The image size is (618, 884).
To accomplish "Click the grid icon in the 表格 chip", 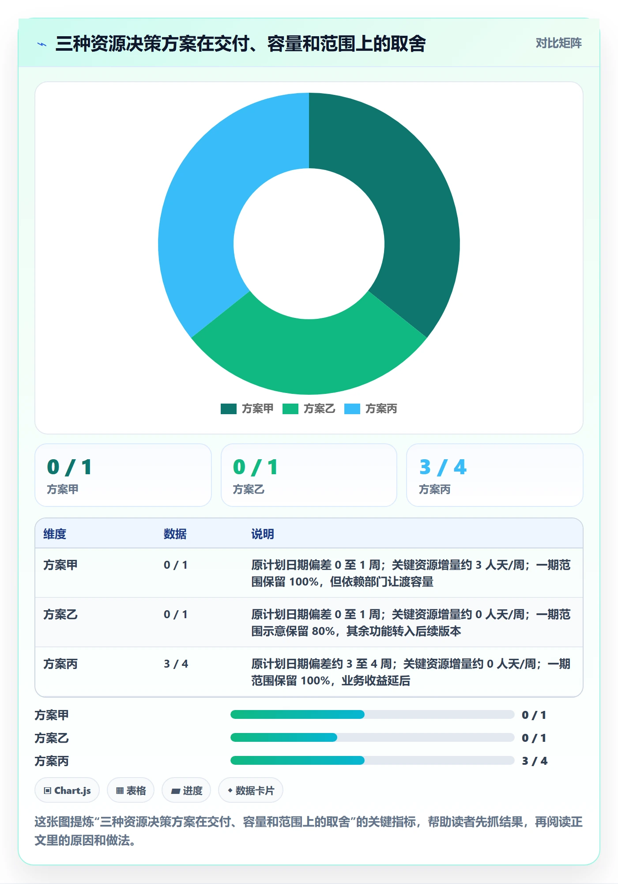I will (120, 791).
